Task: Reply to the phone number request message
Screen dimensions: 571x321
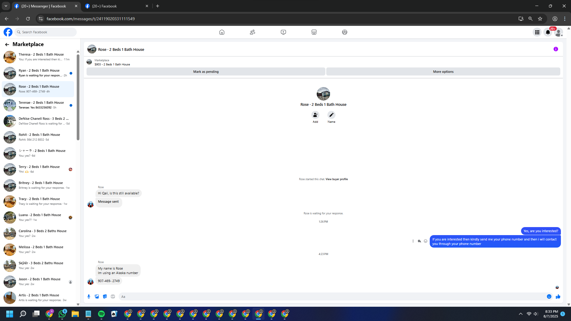Action: click(419, 241)
